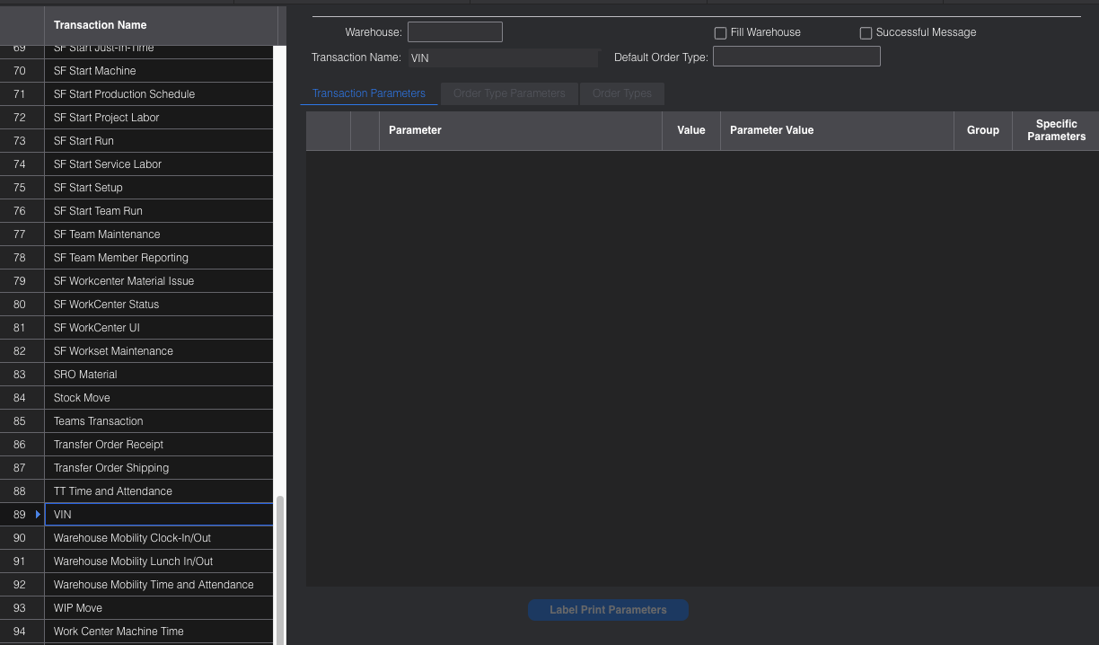Select the SF Workcenter Material Issue row
The height and width of the screenshot is (645, 1099).
158,281
